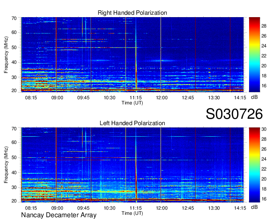Click "10:30" time tick under Left Handed plot
Image resolution: width=271 pixels, height=220 pixels.
[x=110, y=208]
